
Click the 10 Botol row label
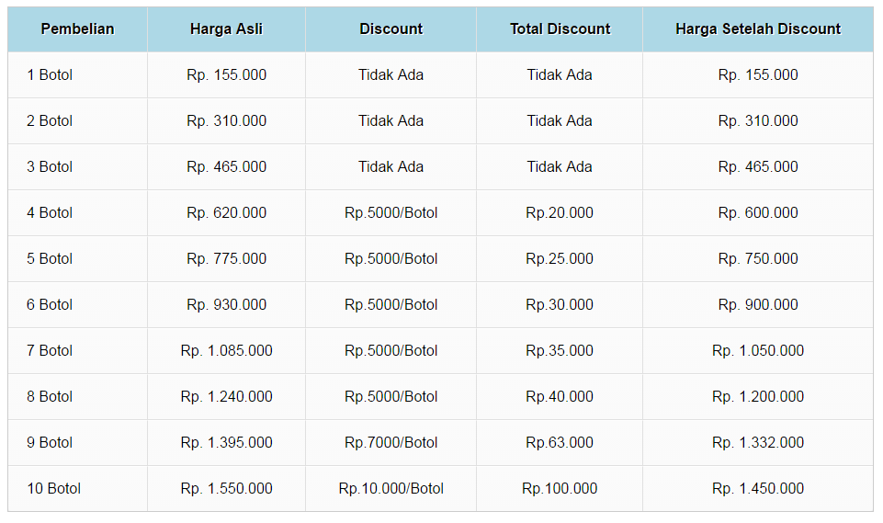coord(53,488)
